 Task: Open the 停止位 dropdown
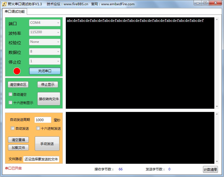(45, 61)
